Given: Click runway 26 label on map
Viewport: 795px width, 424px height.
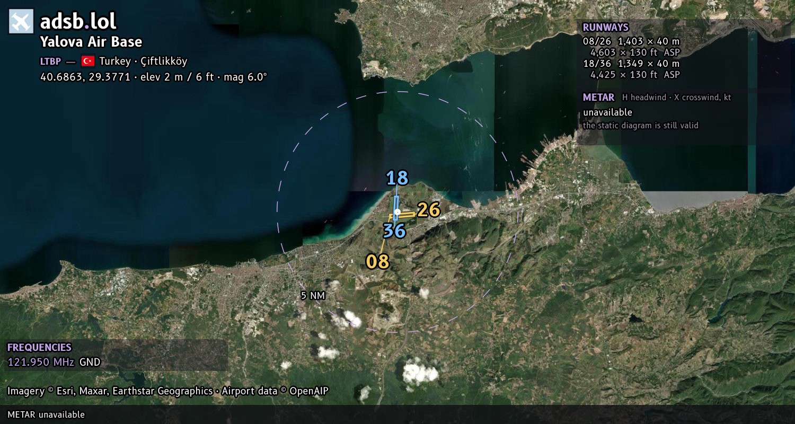Looking at the screenshot, I should tap(429, 210).
